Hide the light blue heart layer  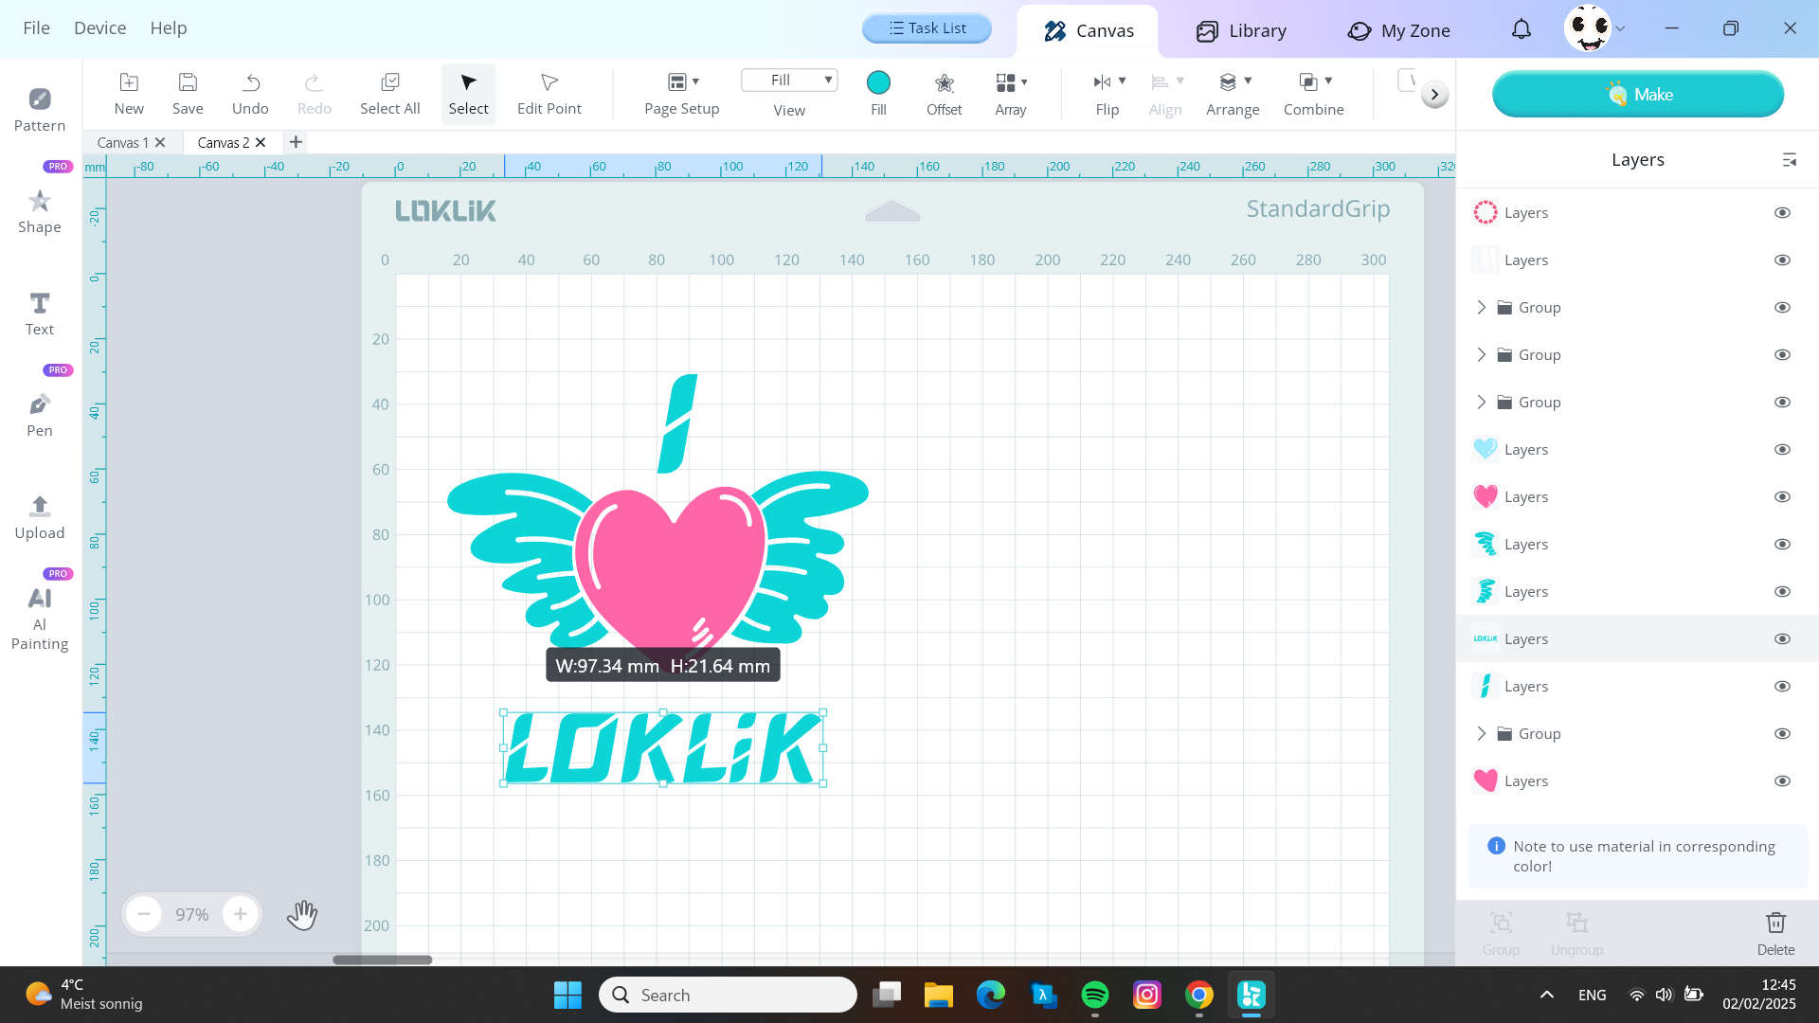pos(1782,450)
